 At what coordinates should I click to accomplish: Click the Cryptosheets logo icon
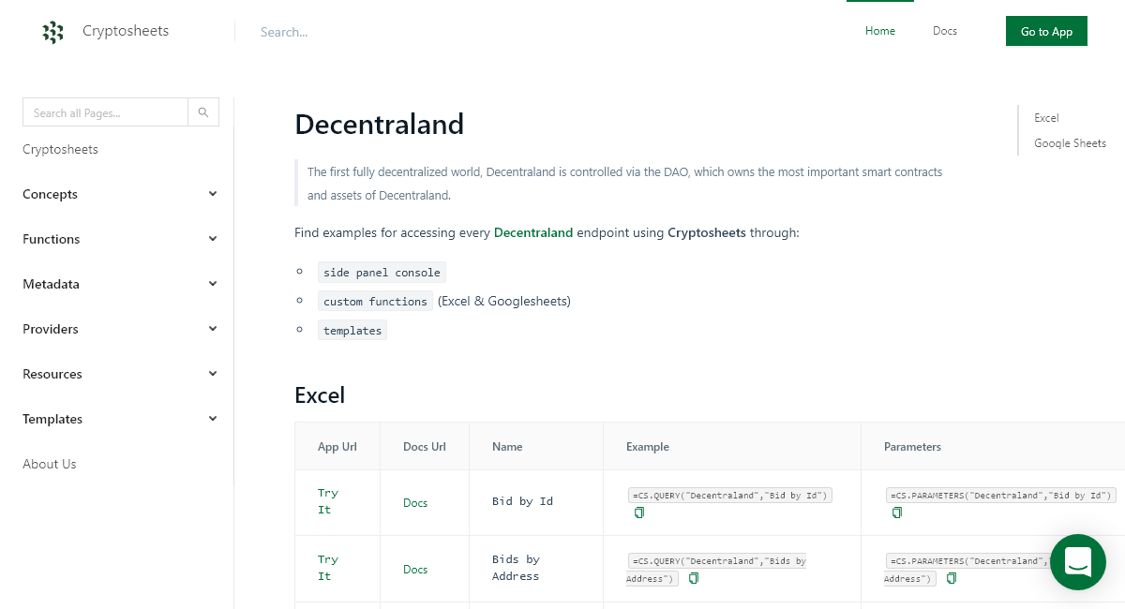(x=52, y=31)
